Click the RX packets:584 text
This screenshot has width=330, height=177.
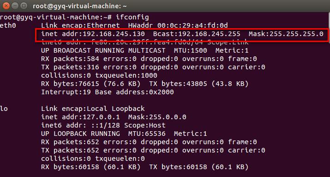(x=70, y=59)
